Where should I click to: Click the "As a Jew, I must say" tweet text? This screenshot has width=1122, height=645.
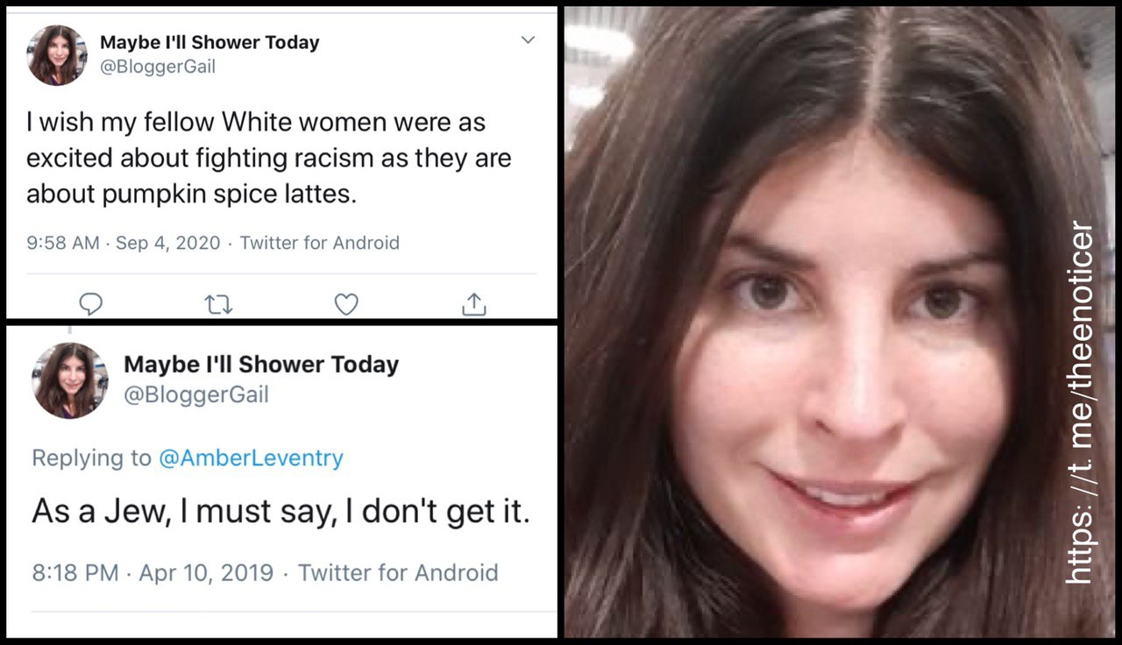tap(280, 510)
